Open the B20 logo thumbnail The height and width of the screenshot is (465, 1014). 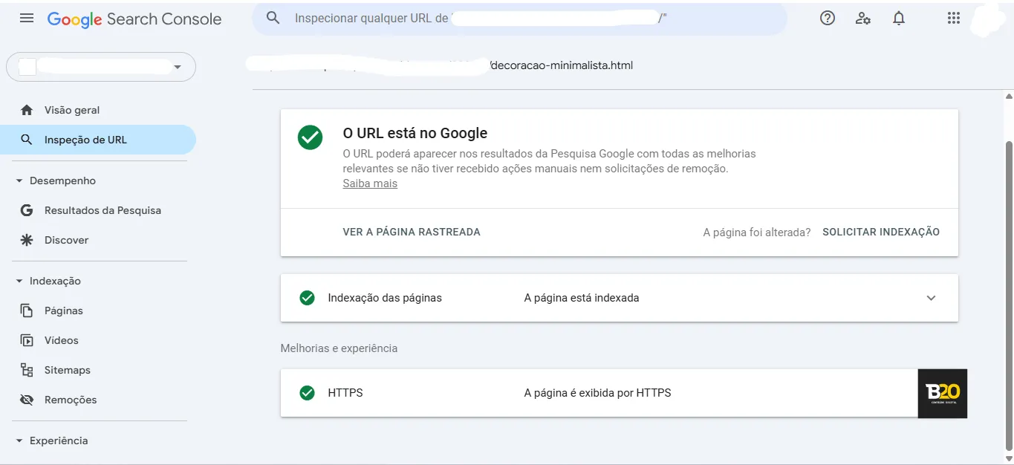[943, 394]
